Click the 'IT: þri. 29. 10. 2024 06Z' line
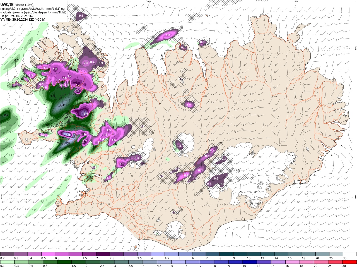357x268 pixels. [17, 16]
